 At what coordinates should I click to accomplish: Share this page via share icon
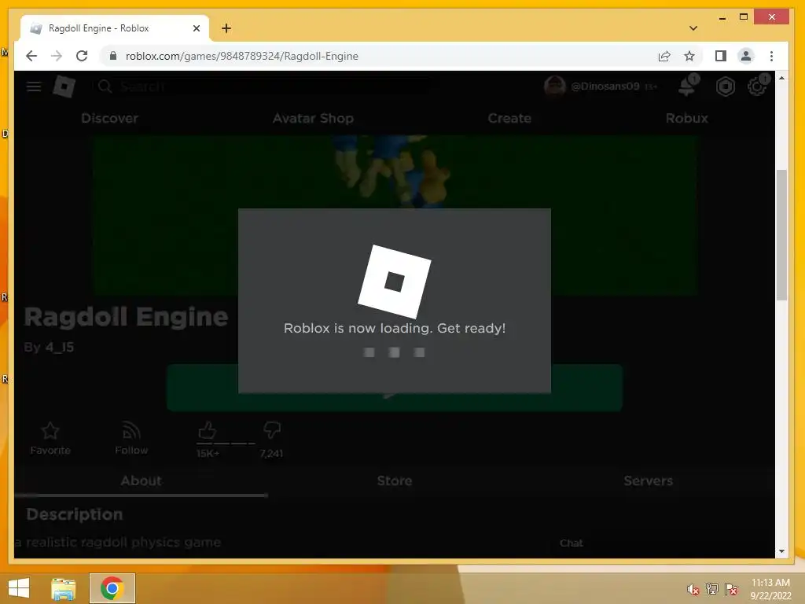coord(663,56)
